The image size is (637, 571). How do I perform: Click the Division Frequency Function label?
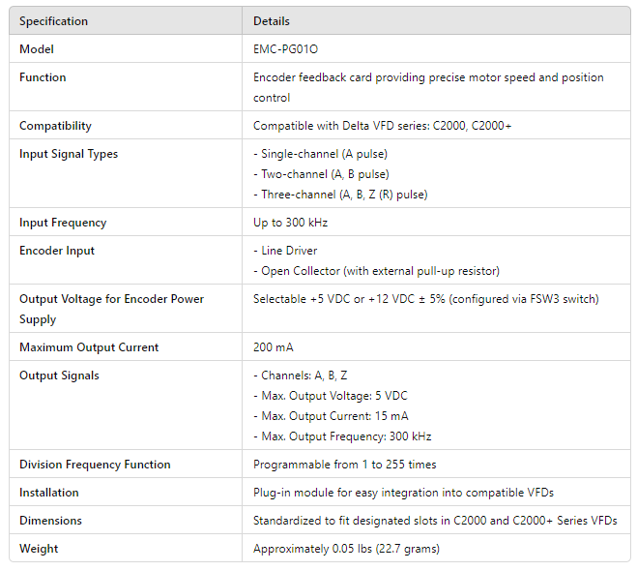95,465
